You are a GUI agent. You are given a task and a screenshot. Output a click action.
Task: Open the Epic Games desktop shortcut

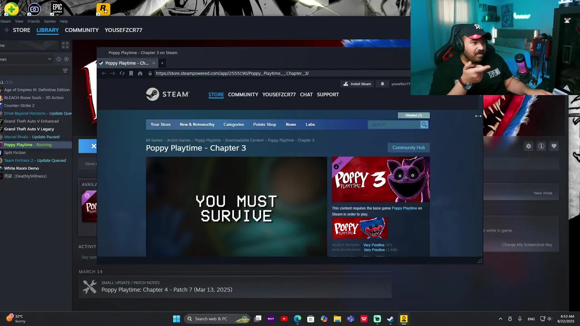tap(57, 9)
